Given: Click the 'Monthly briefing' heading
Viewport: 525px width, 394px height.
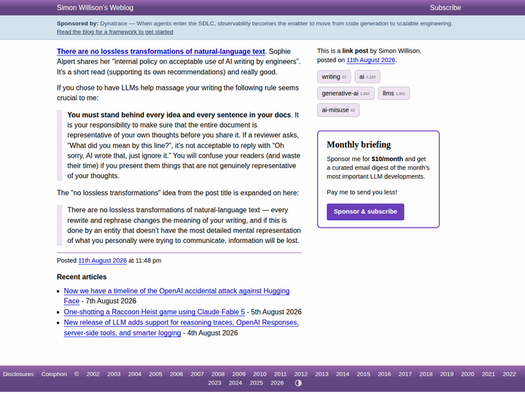Looking at the screenshot, I should pyautogui.click(x=359, y=144).
